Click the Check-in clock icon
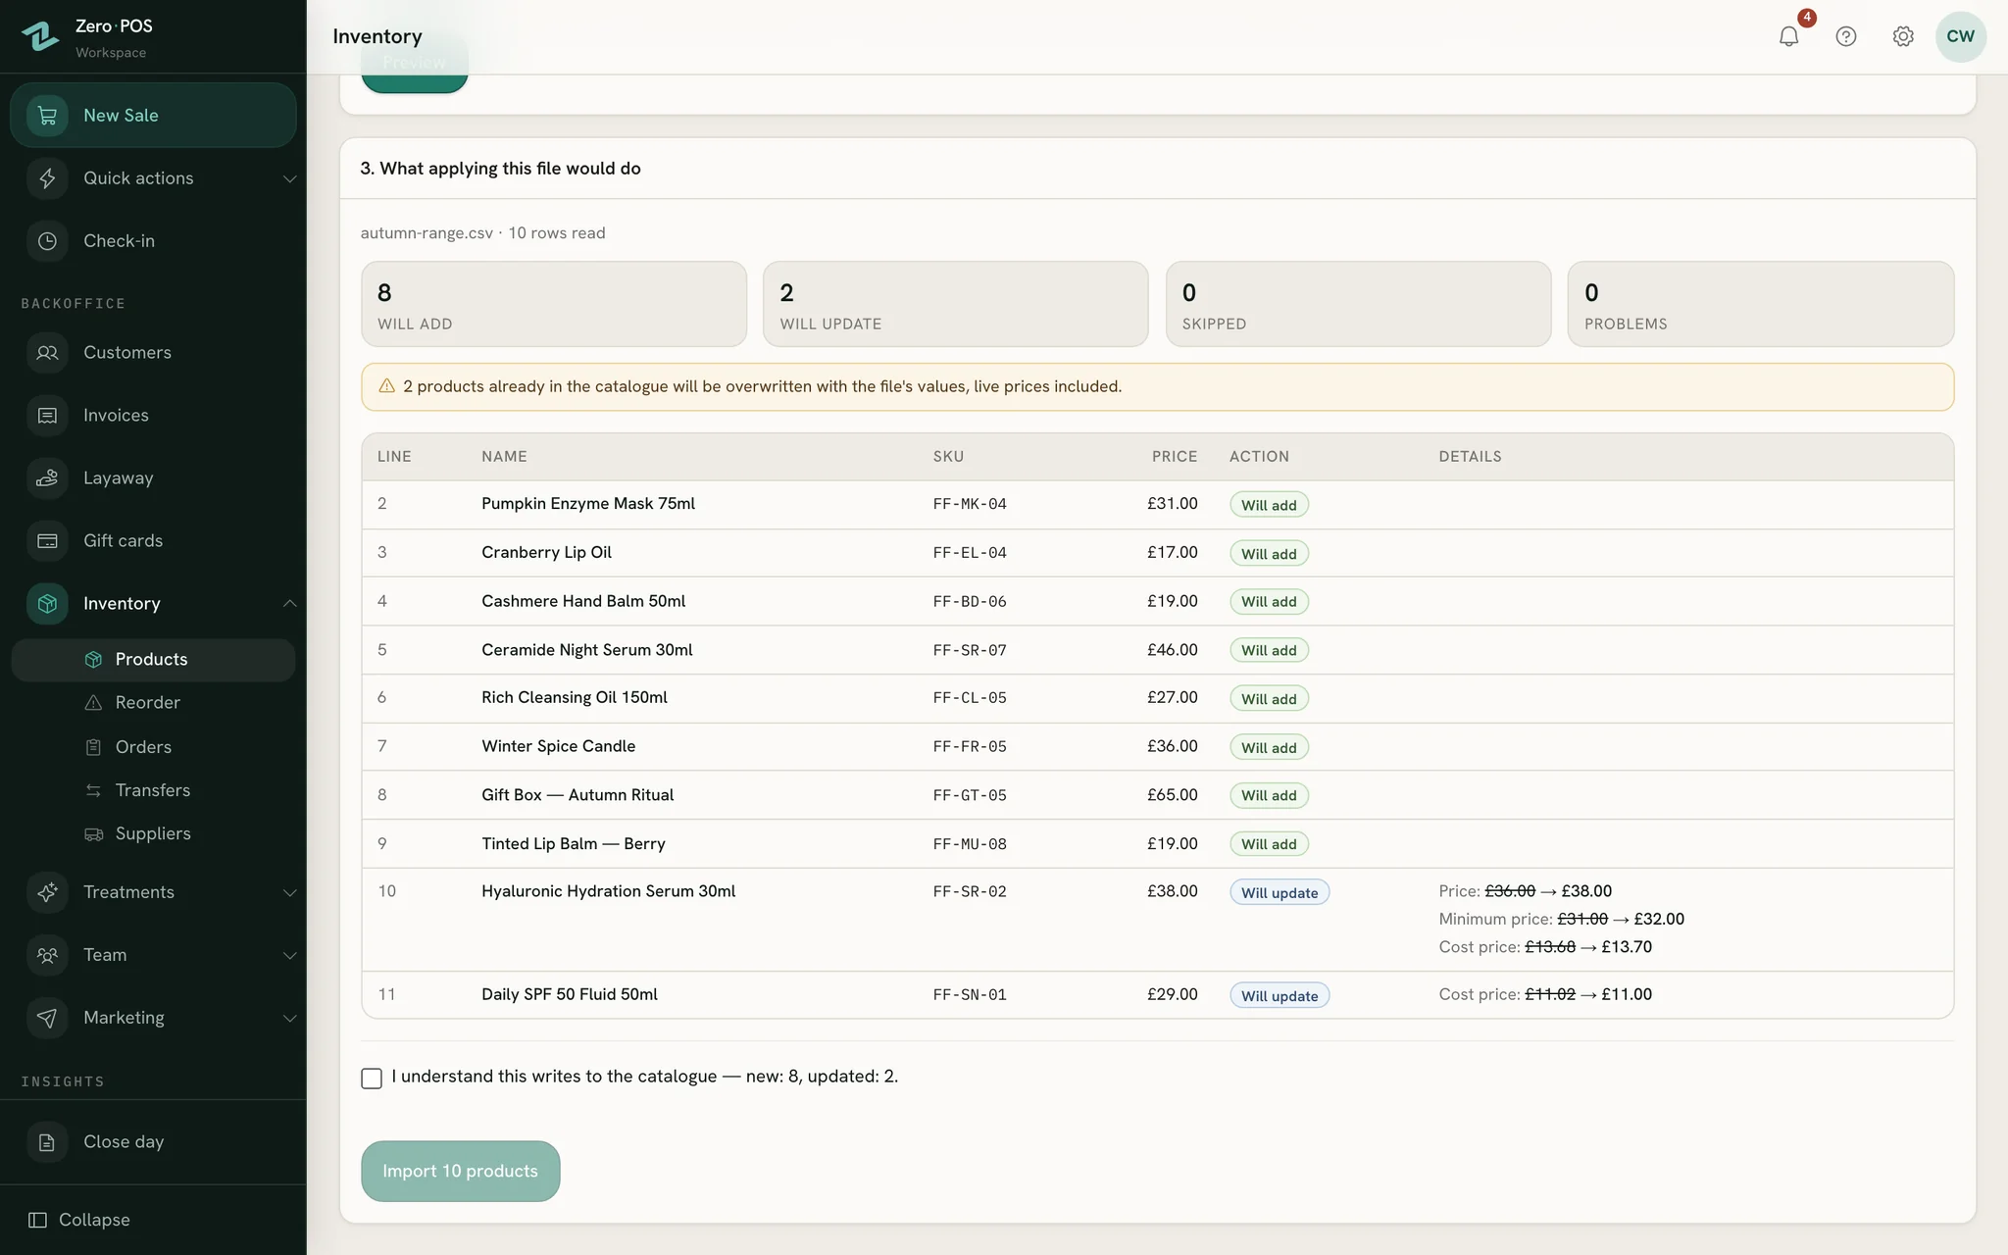Viewport: 2008px width, 1255px height. 47,241
